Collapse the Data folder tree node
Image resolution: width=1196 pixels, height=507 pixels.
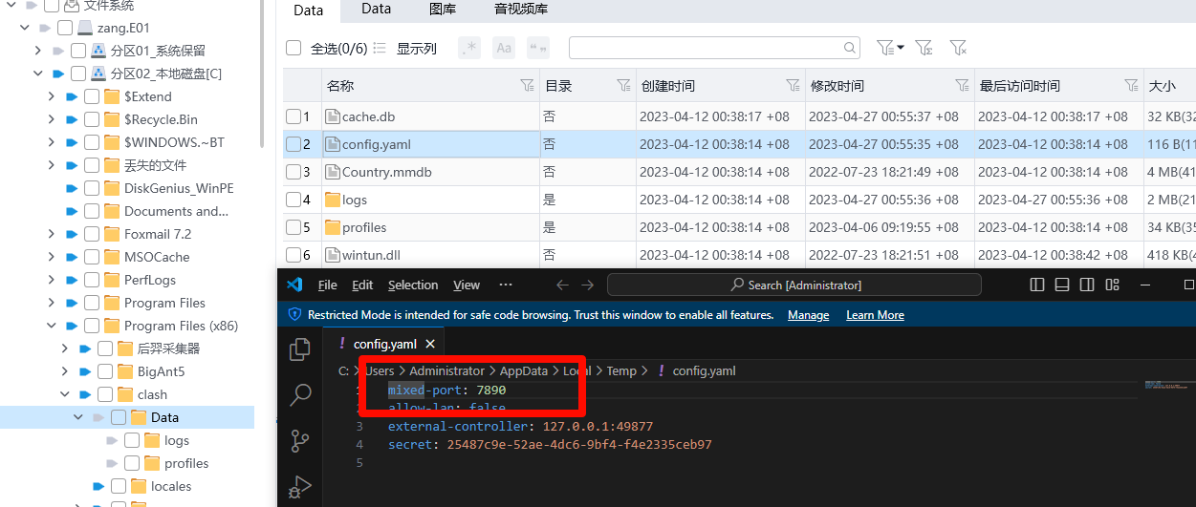click(78, 417)
